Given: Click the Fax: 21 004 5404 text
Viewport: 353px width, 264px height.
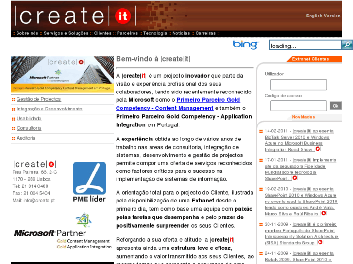Looking at the screenshot, I should point(31,193).
